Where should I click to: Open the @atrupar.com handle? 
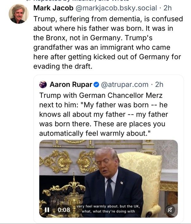125,84
